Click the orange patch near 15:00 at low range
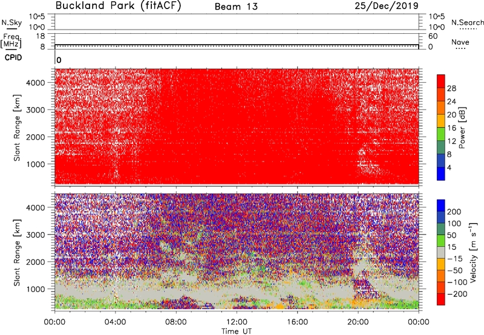Viewport: 484px width, 335px height. pos(280,307)
